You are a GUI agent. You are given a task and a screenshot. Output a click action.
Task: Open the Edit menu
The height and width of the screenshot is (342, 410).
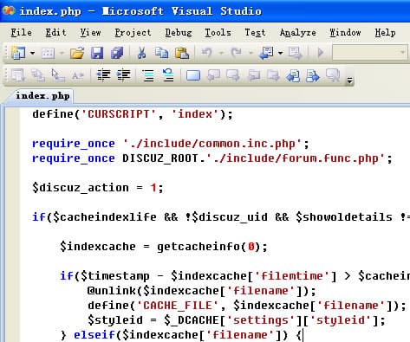(x=55, y=32)
